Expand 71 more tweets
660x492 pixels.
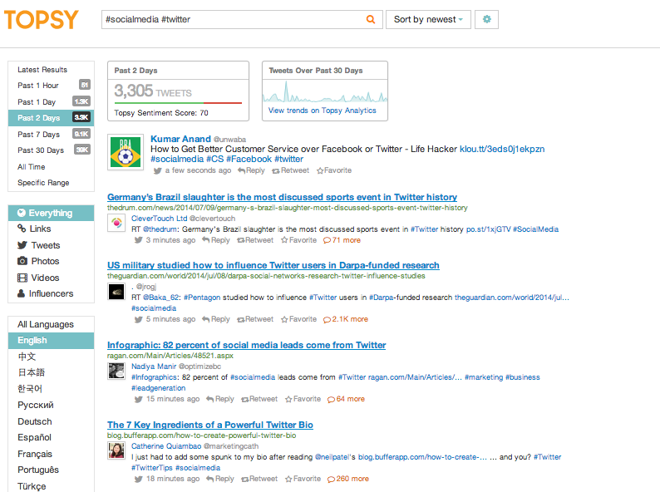point(342,240)
